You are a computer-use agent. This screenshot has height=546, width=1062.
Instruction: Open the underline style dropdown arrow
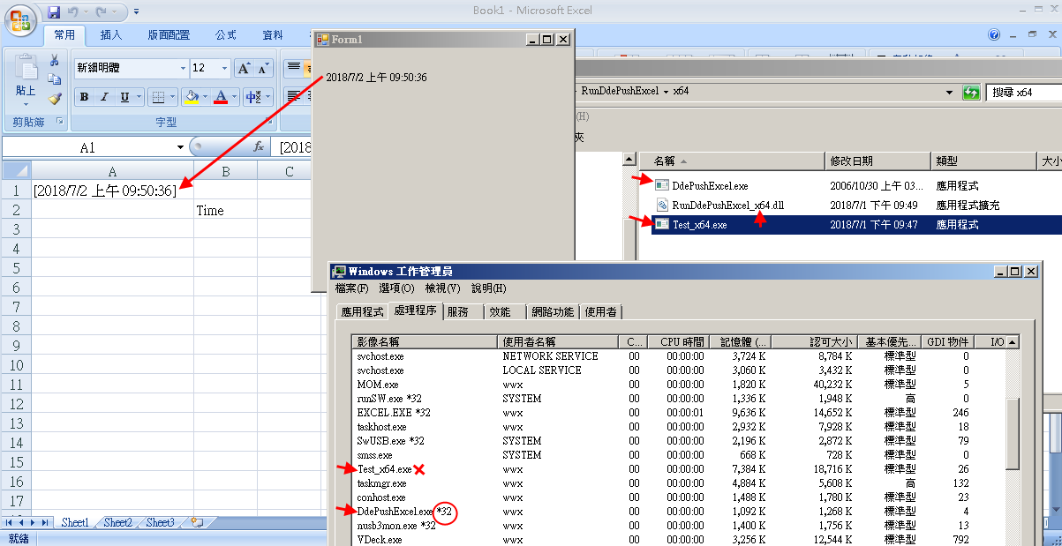pyautogui.click(x=139, y=97)
